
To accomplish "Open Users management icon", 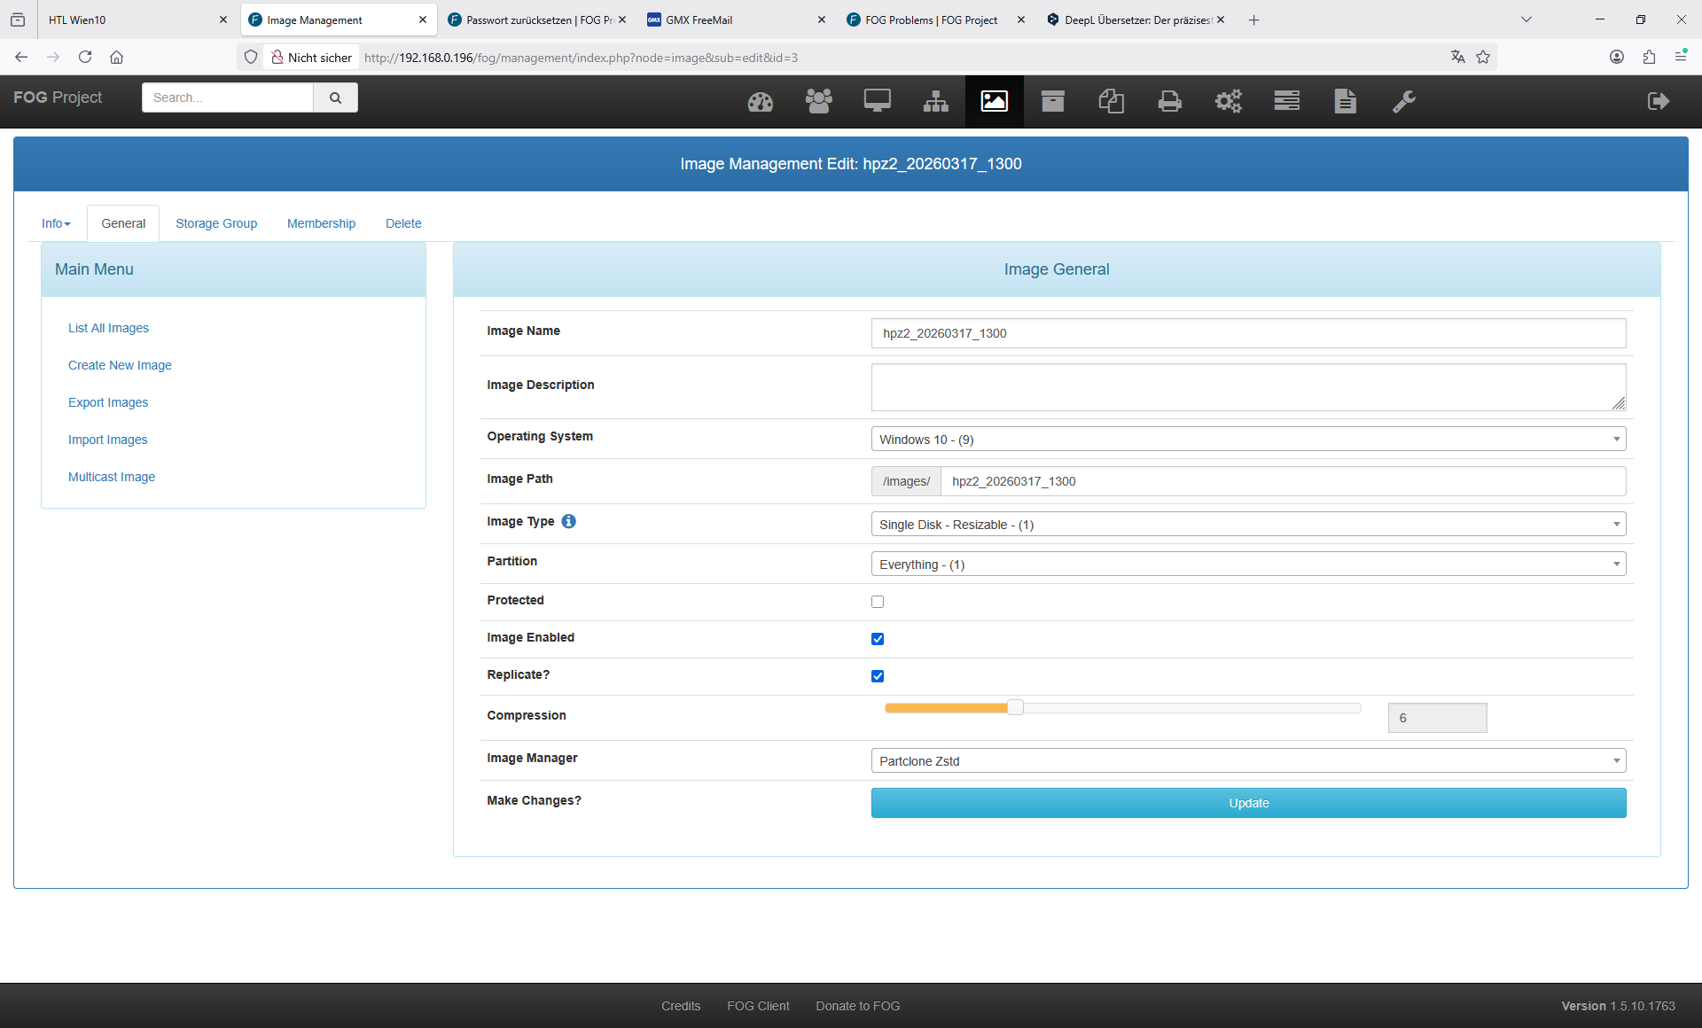I will (818, 102).
